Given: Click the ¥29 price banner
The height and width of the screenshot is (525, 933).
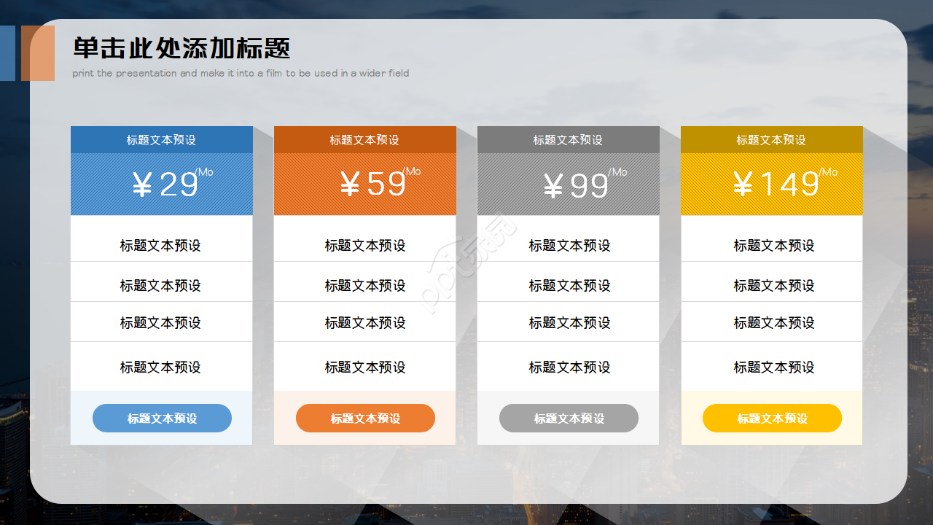Looking at the screenshot, I should 161,182.
